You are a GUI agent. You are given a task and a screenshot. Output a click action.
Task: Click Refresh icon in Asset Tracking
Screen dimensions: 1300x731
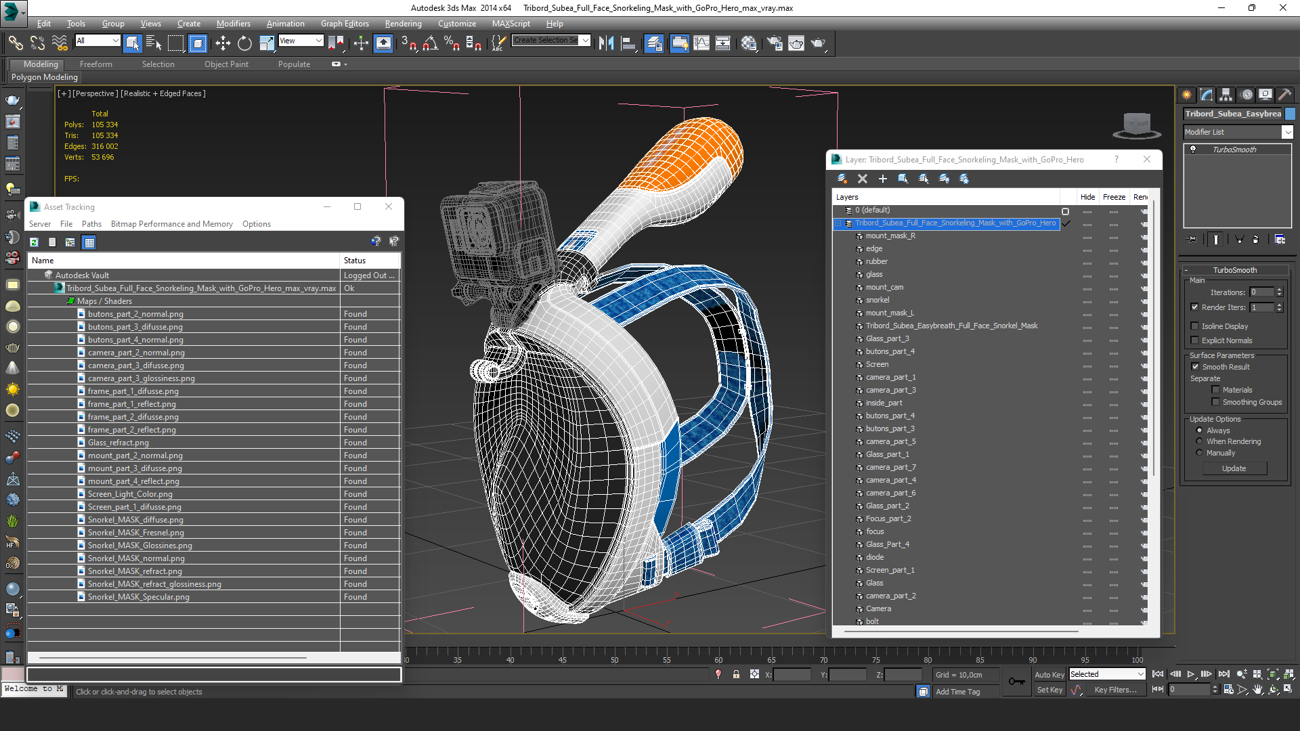click(35, 242)
